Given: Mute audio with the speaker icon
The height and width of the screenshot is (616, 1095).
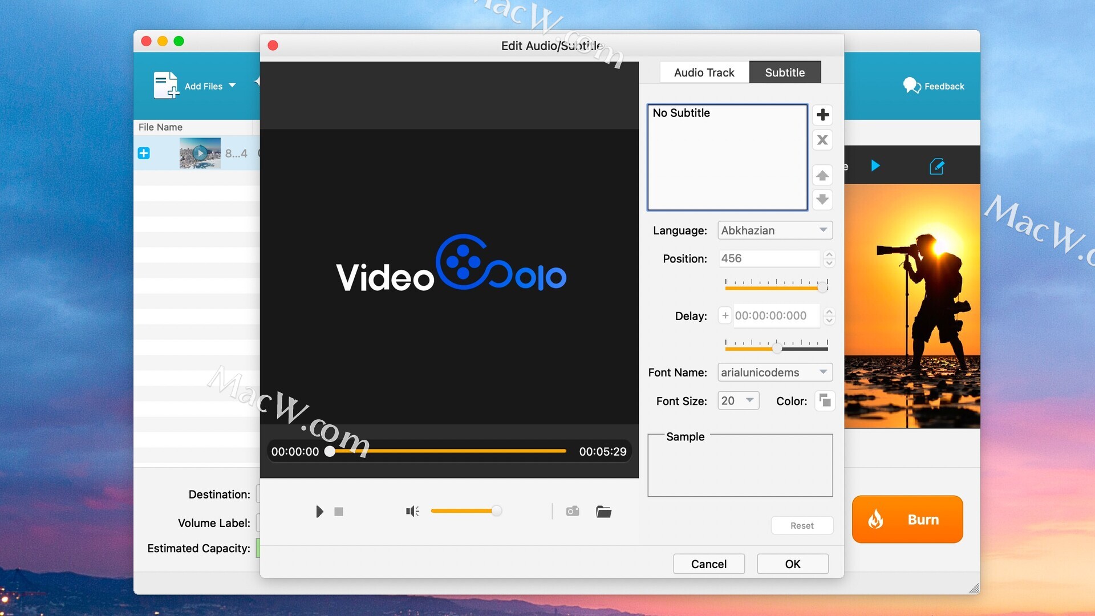Looking at the screenshot, I should pyautogui.click(x=412, y=511).
